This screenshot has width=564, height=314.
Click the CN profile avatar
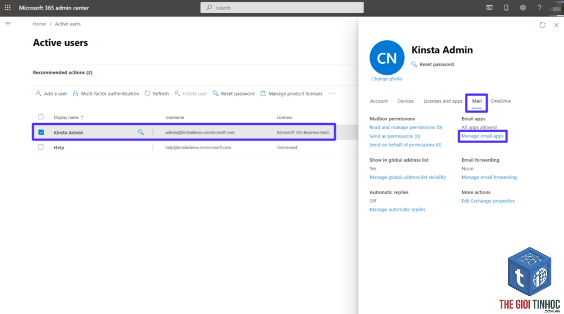tap(387, 58)
